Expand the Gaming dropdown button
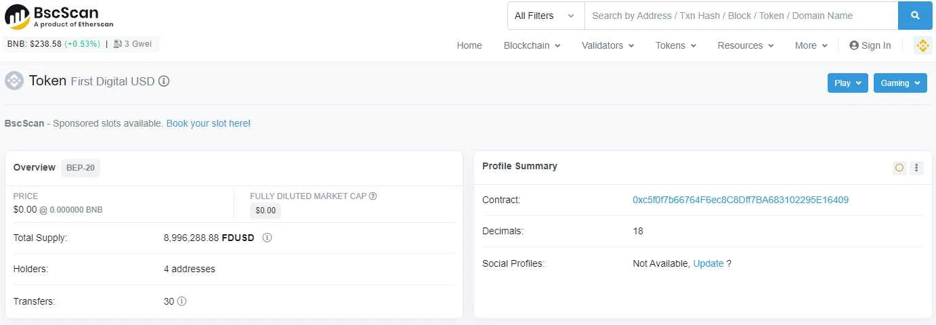The height and width of the screenshot is (325, 936). [x=899, y=83]
